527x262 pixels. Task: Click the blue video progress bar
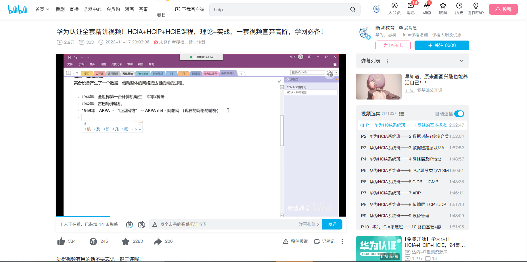point(83,217)
